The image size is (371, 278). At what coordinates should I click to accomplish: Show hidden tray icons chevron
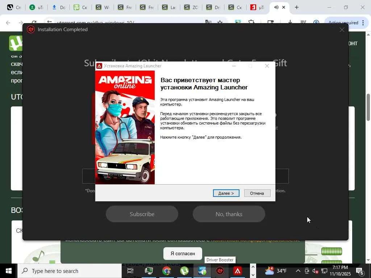(x=298, y=271)
